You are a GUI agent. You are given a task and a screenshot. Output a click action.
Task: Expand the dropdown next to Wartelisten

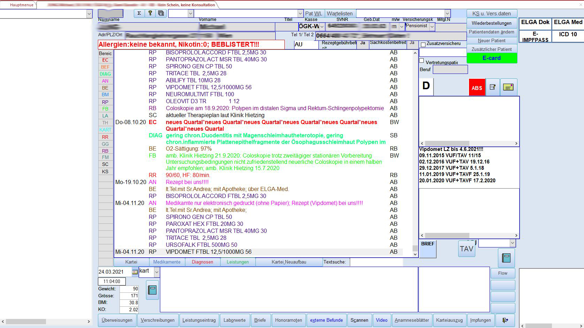pyautogui.click(x=447, y=14)
